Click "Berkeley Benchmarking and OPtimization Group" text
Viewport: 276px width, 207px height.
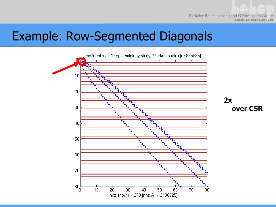[231, 16]
